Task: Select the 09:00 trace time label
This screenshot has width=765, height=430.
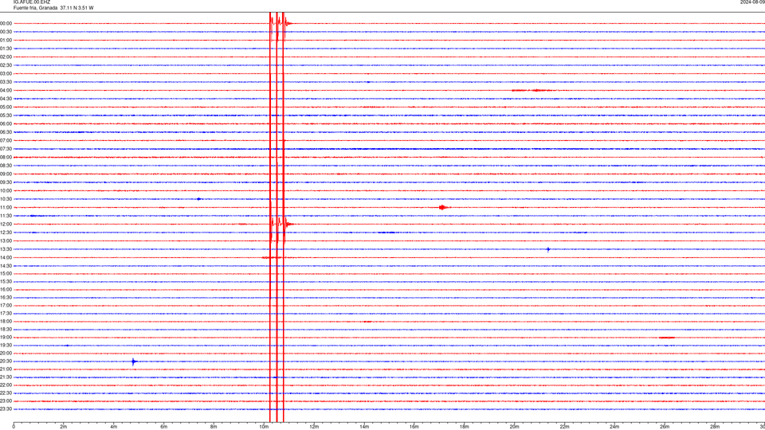Action: click(6, 174)
